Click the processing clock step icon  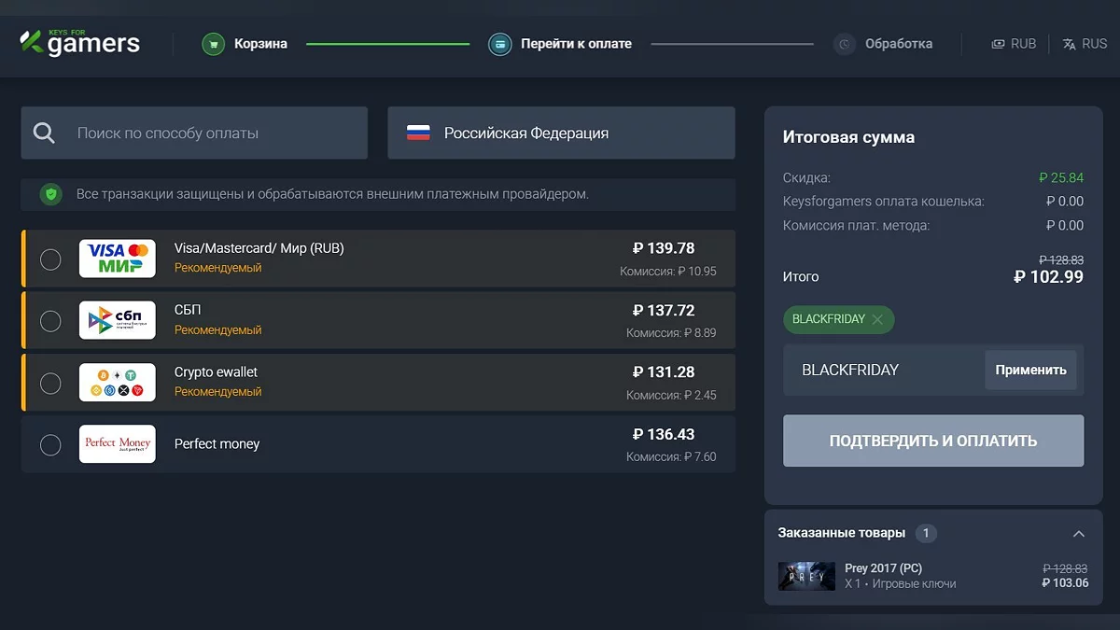[845, 44]
